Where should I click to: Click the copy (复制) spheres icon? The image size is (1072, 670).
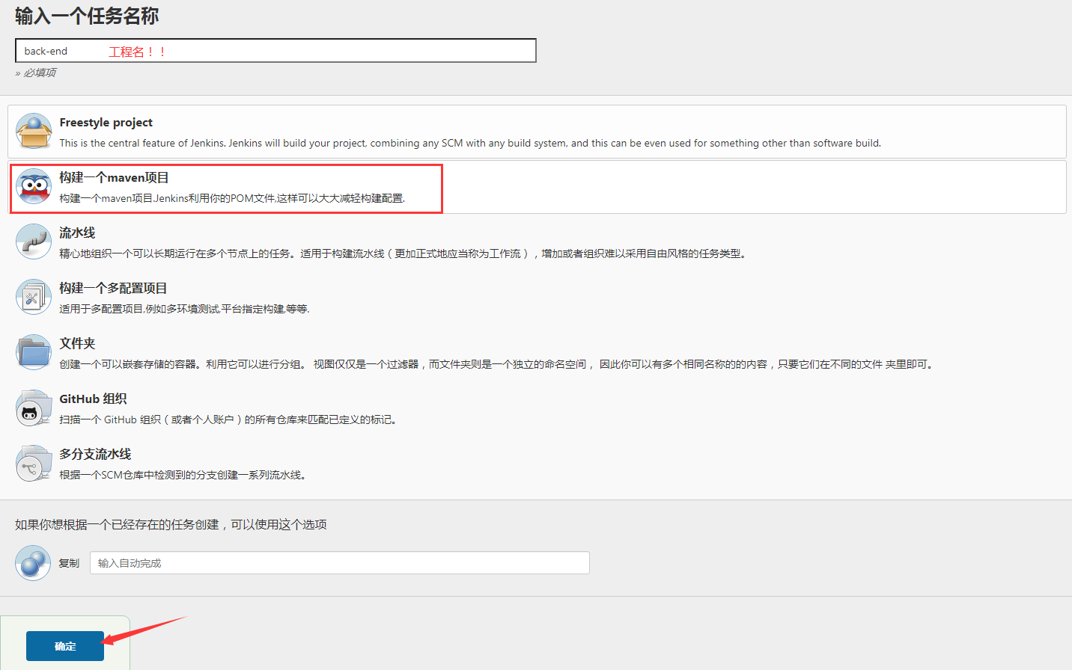(33, 563)
